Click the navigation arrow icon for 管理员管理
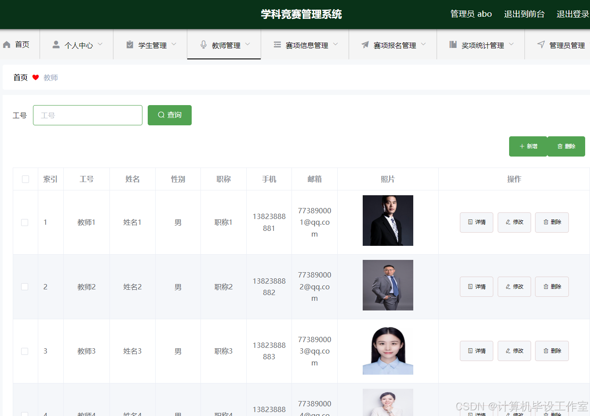The height and width of the screenshot is (416, 590). pyautogui.click(x=541, y=44)
